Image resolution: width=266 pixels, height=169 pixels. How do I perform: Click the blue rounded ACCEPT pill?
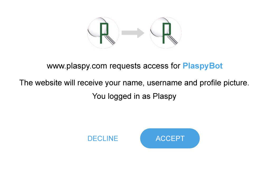170,138
